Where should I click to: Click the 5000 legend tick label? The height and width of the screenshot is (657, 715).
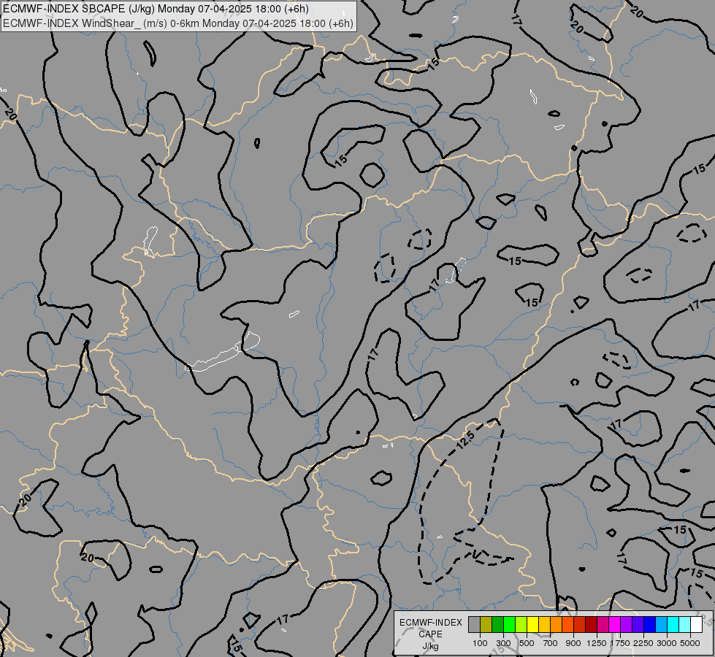point(690,643)
